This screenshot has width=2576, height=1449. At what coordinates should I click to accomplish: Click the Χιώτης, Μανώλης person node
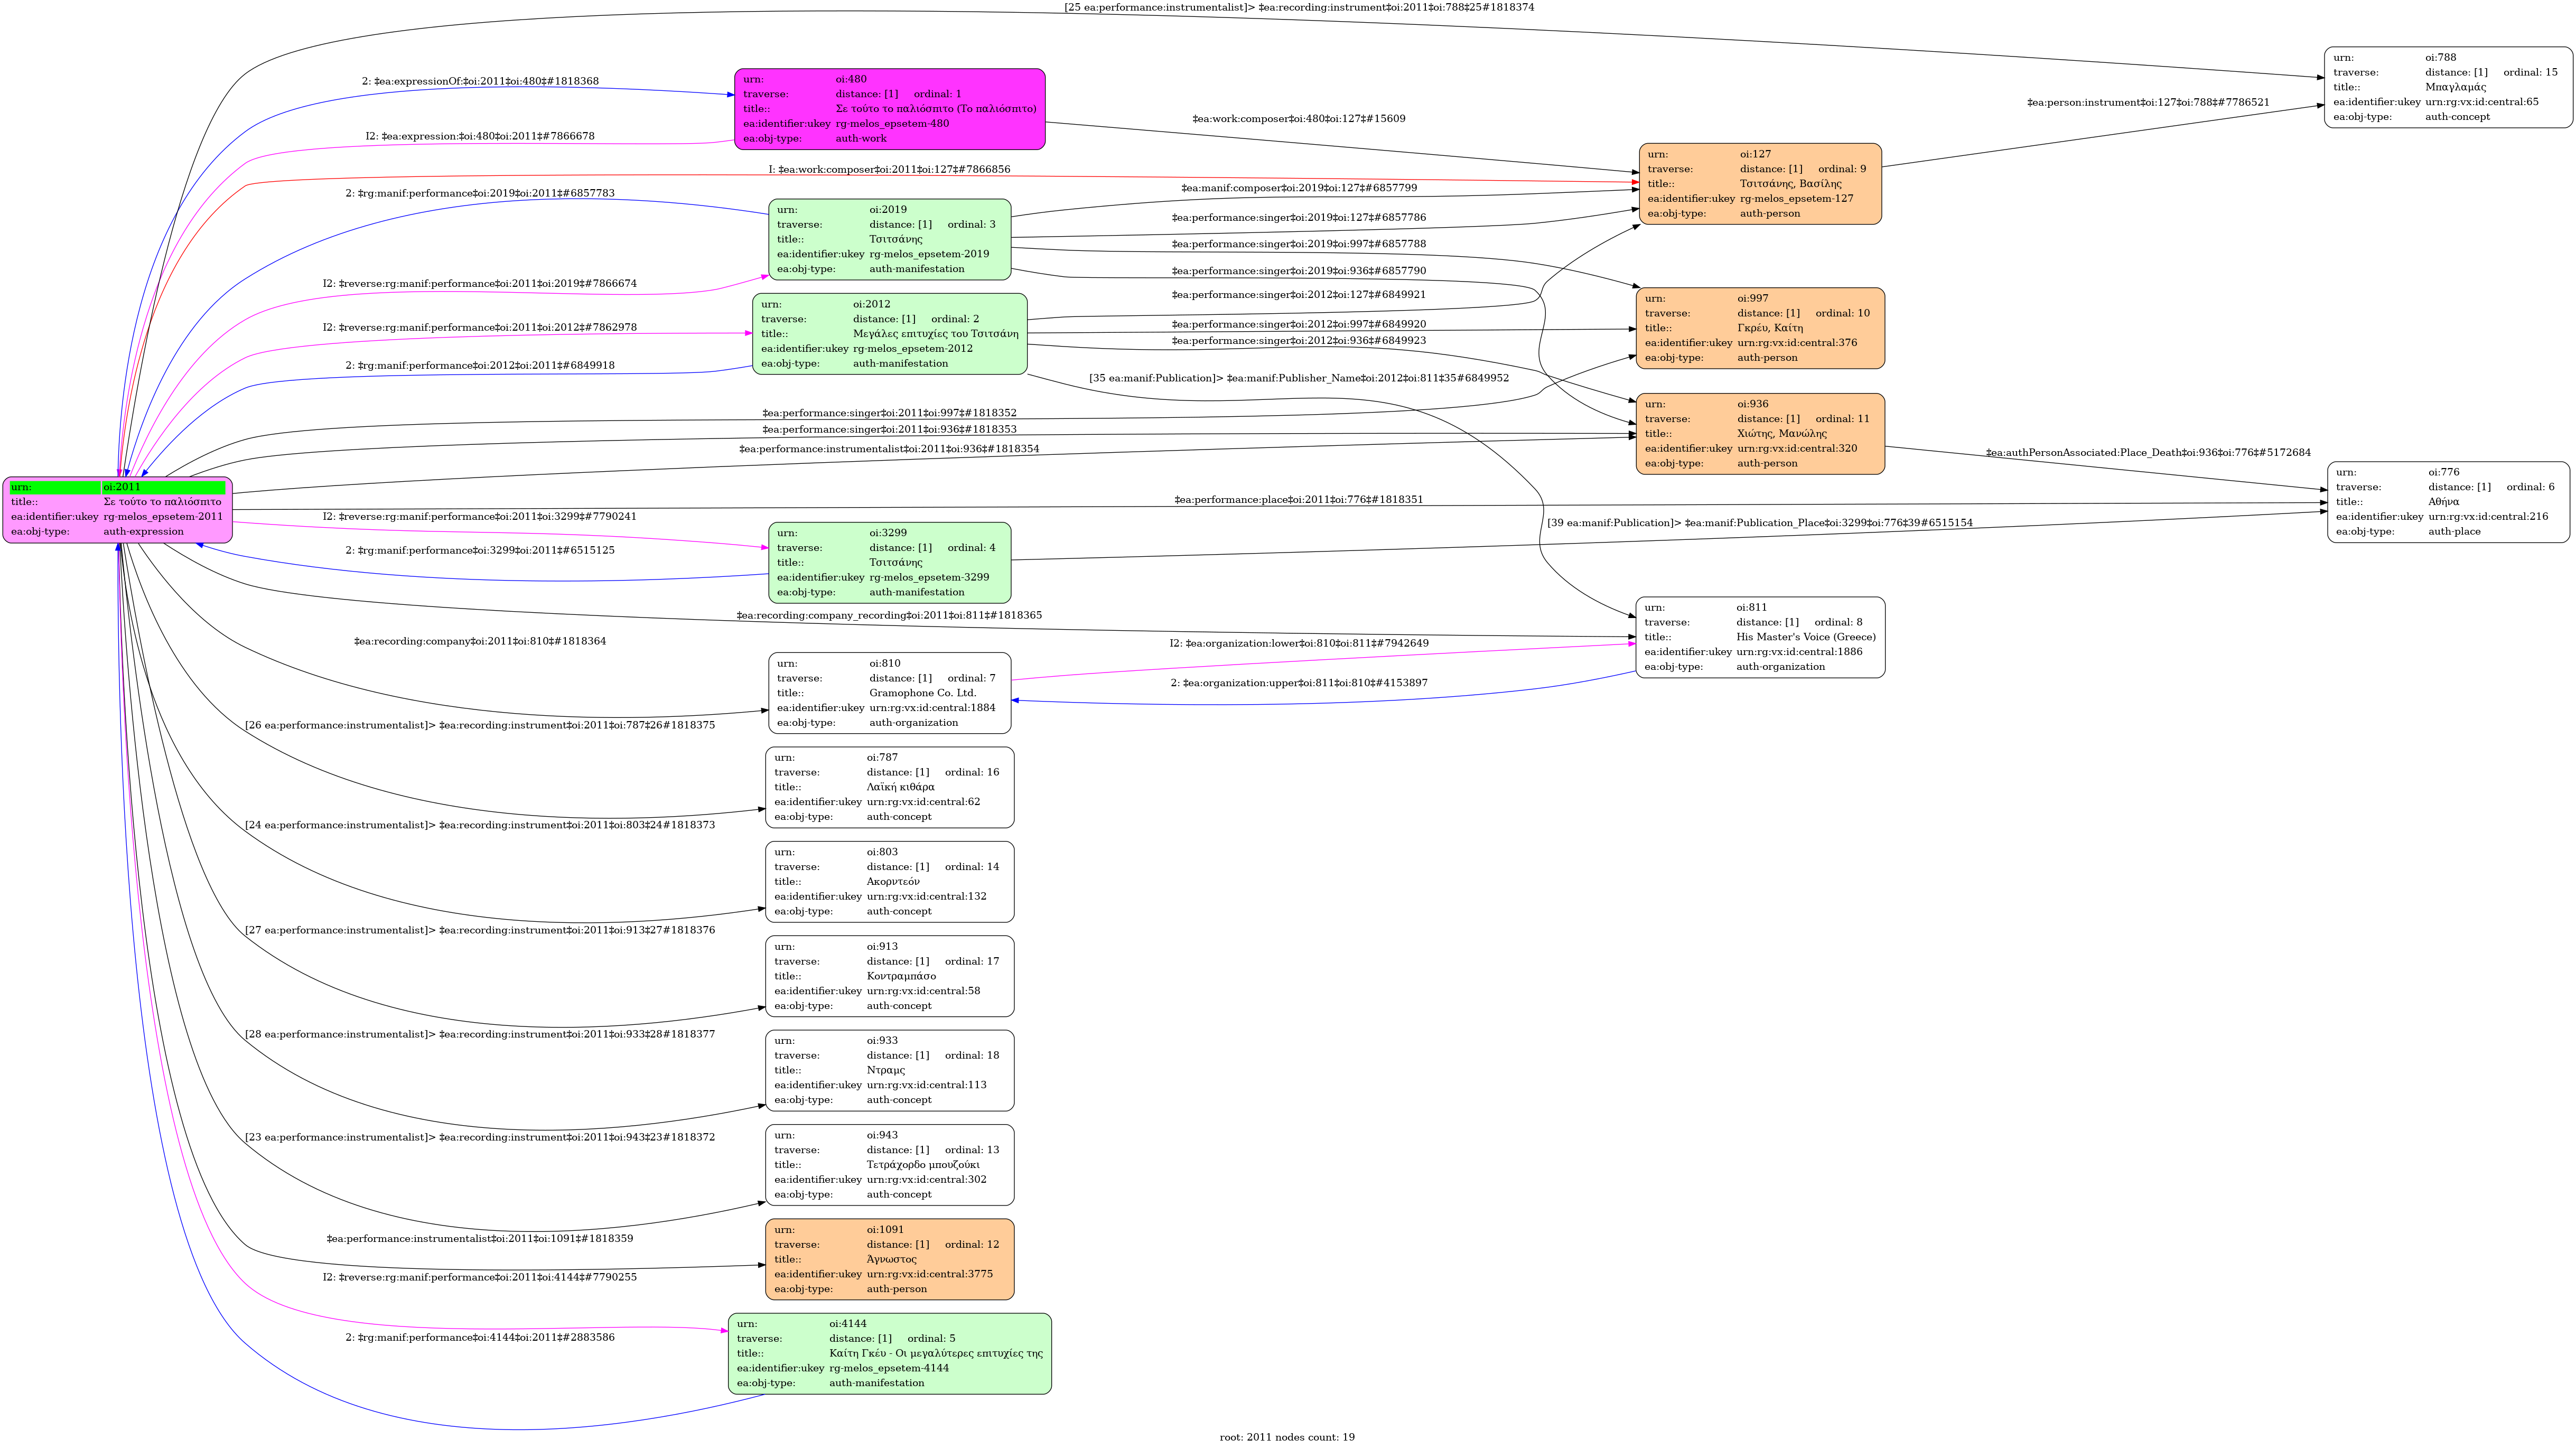coord(1759,434)
